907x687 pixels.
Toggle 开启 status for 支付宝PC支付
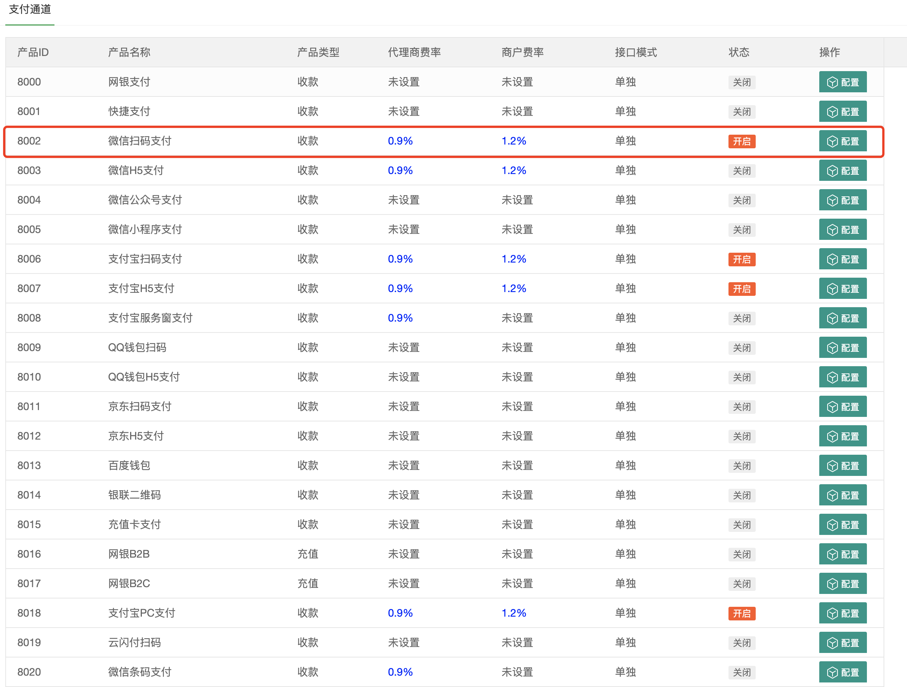coord(741,613)
